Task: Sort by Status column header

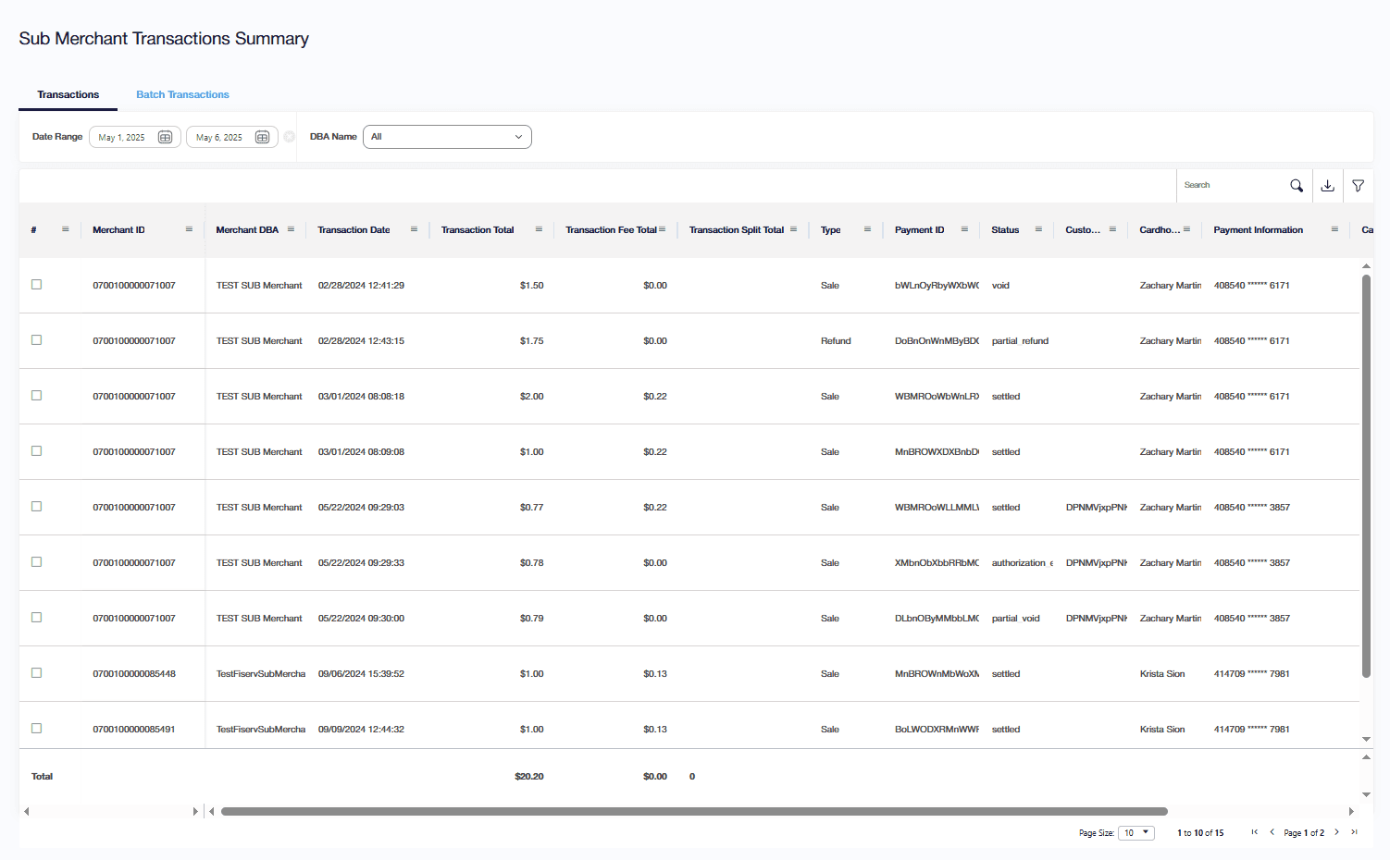Action: (1005, 229)
